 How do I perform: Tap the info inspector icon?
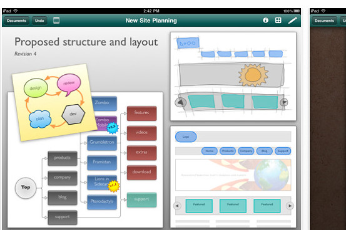265,21
